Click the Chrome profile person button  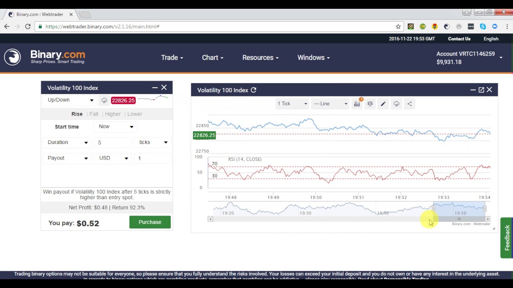click(467, 12)
